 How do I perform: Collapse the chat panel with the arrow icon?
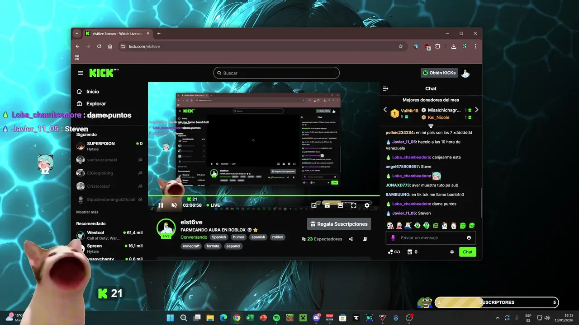[x=385, y=88]
